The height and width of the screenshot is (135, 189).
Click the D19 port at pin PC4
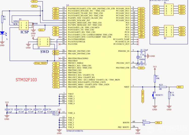pos(141,18)
